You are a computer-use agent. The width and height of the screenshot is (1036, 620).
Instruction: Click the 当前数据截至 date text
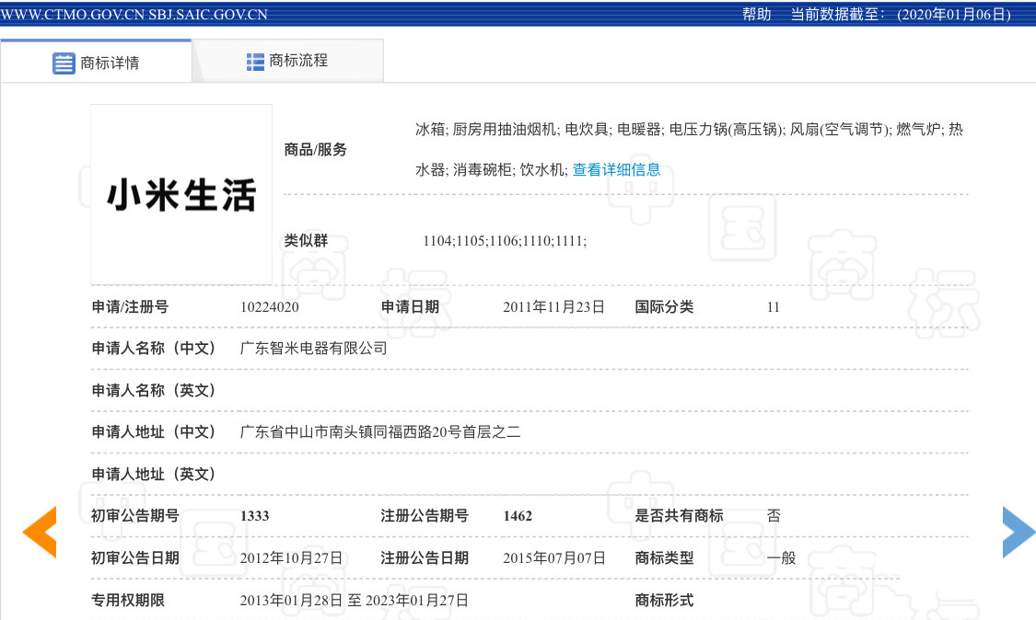point(901,14)
